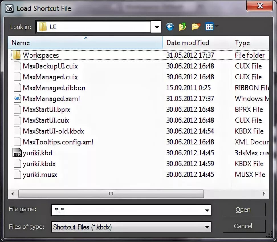Viewport: 277px width, 242px height.
Task: Click the MaxManaged.ribbon file icon
Action: (17, 88)
